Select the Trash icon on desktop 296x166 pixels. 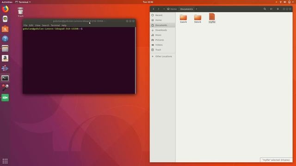point(20,12)
